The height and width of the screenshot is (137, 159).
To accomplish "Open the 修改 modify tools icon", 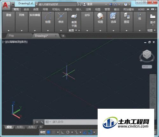I will (x=61, y=16).
